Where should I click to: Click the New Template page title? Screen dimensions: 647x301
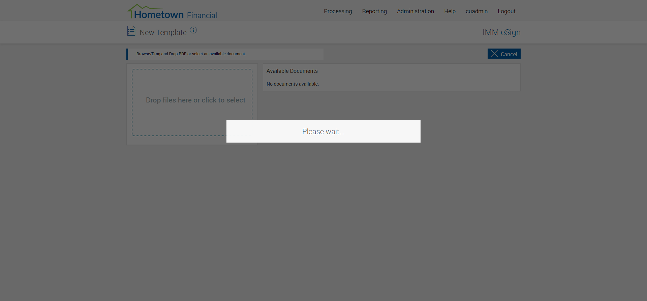(x=163, y=32)
